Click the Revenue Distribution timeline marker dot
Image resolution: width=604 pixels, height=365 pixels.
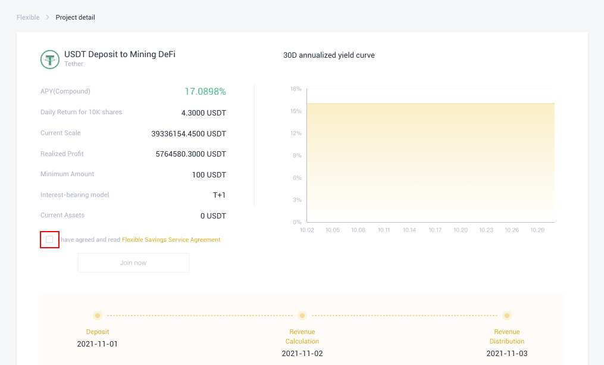507,316
